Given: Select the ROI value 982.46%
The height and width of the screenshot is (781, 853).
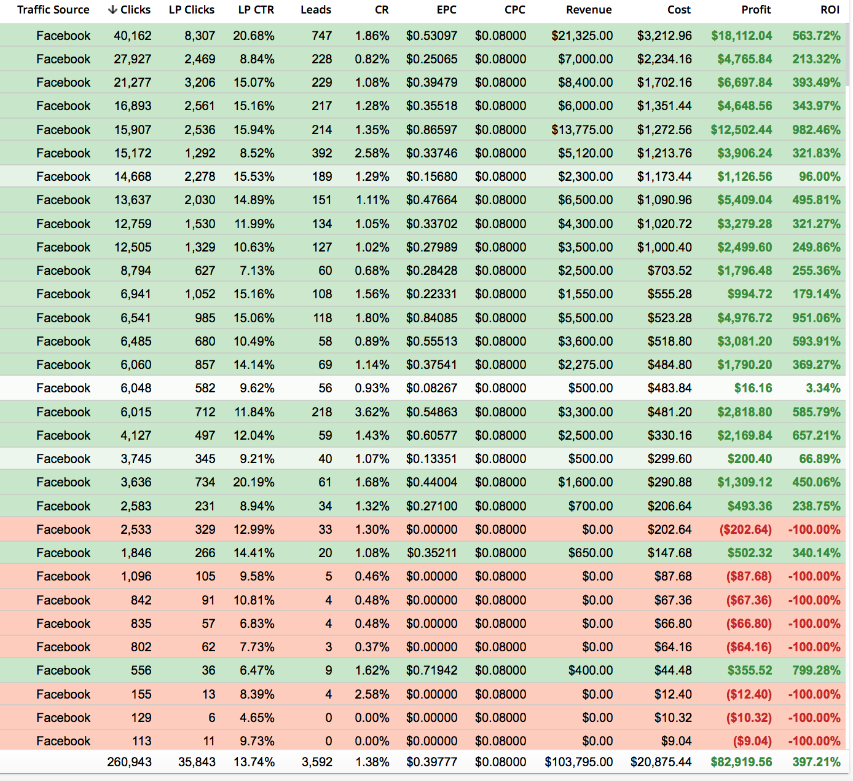Looking at the screenshot, I should 816,130.
